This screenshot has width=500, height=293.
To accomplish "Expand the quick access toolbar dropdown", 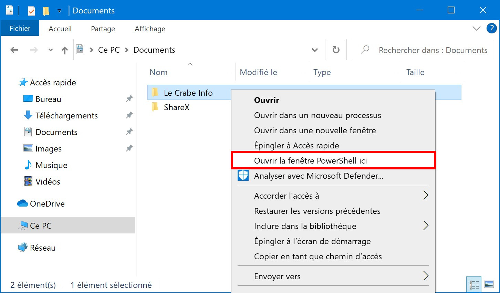I will pyautogui.click(x=59, y=11).
